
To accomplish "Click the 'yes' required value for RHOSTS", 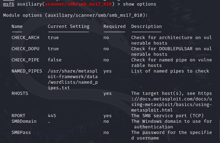I will pyautogui.click(x=108, y=93).
